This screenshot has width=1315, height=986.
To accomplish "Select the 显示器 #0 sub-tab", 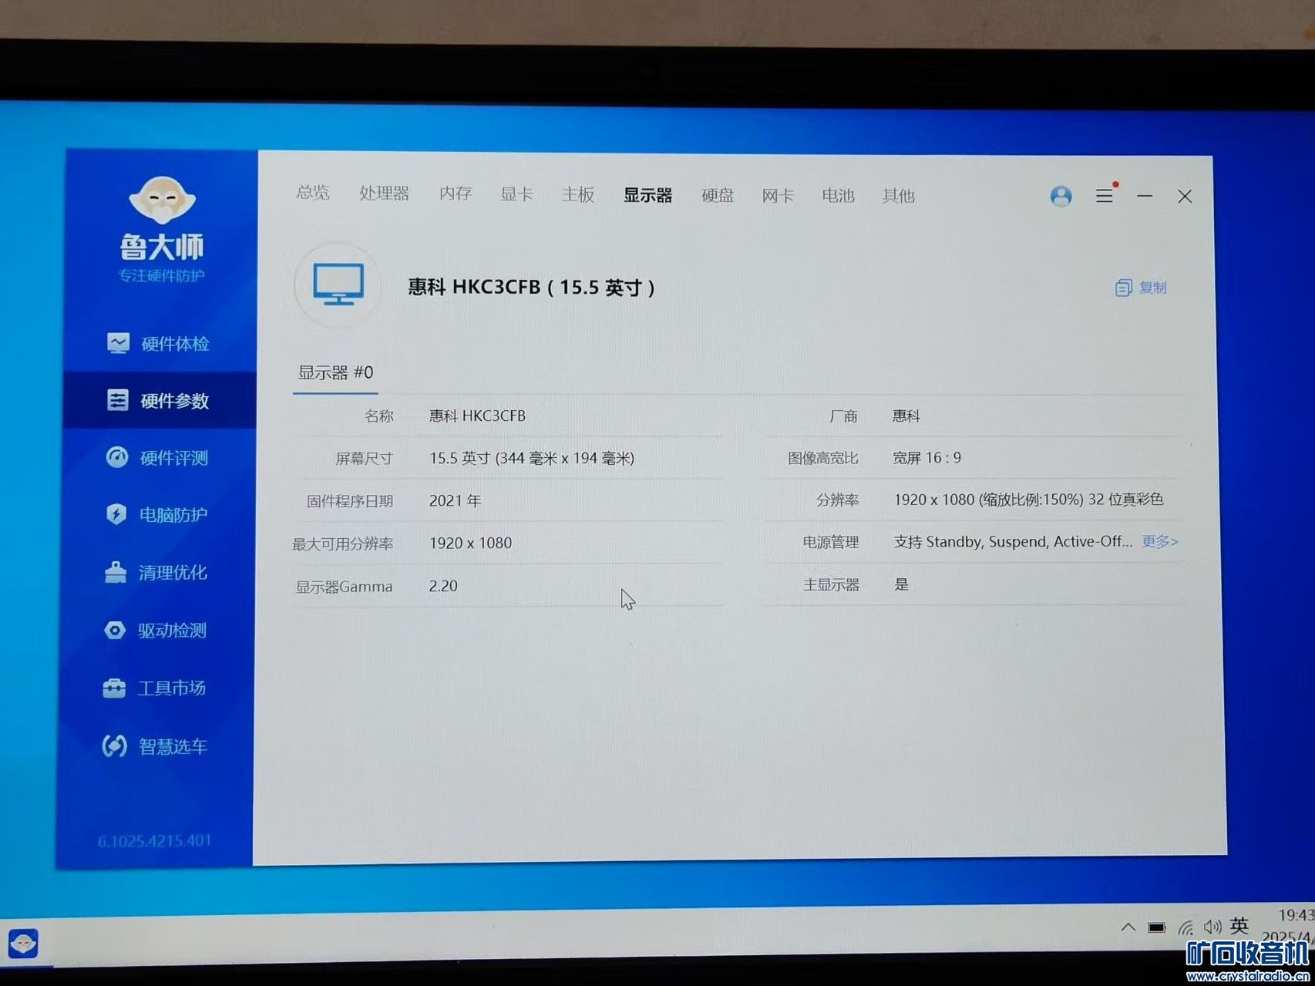I will [x=335, y=372].
